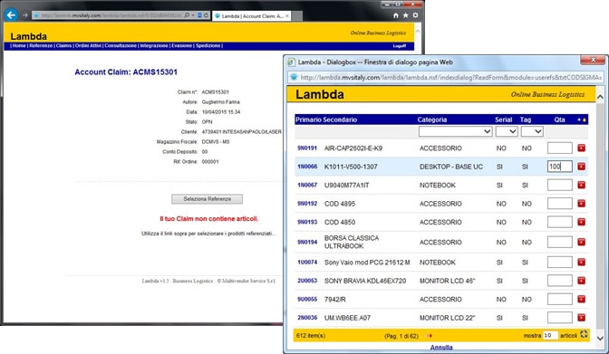Click the favorites star icon in the browser

[405, 15]
